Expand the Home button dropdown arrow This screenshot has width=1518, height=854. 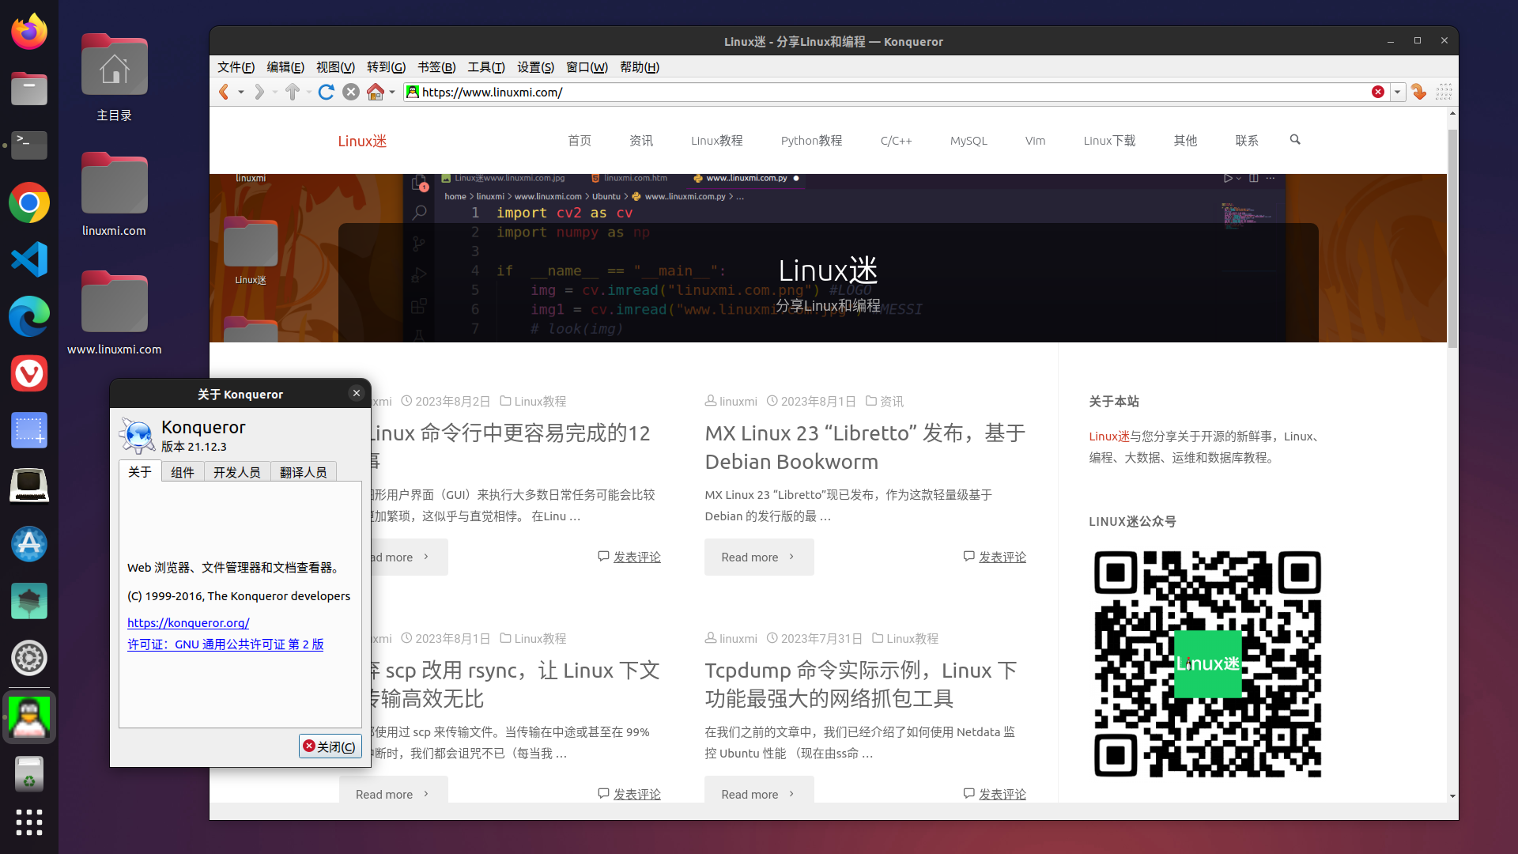coord(392,93)
